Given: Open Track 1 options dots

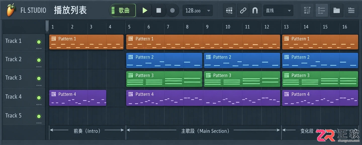Looking at the screenshot, I should coord(39,48).
